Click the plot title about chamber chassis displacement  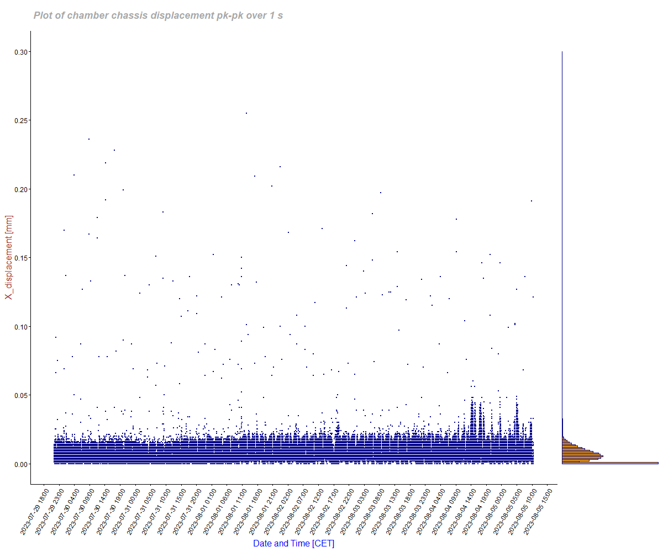click(x=158, y=15)
